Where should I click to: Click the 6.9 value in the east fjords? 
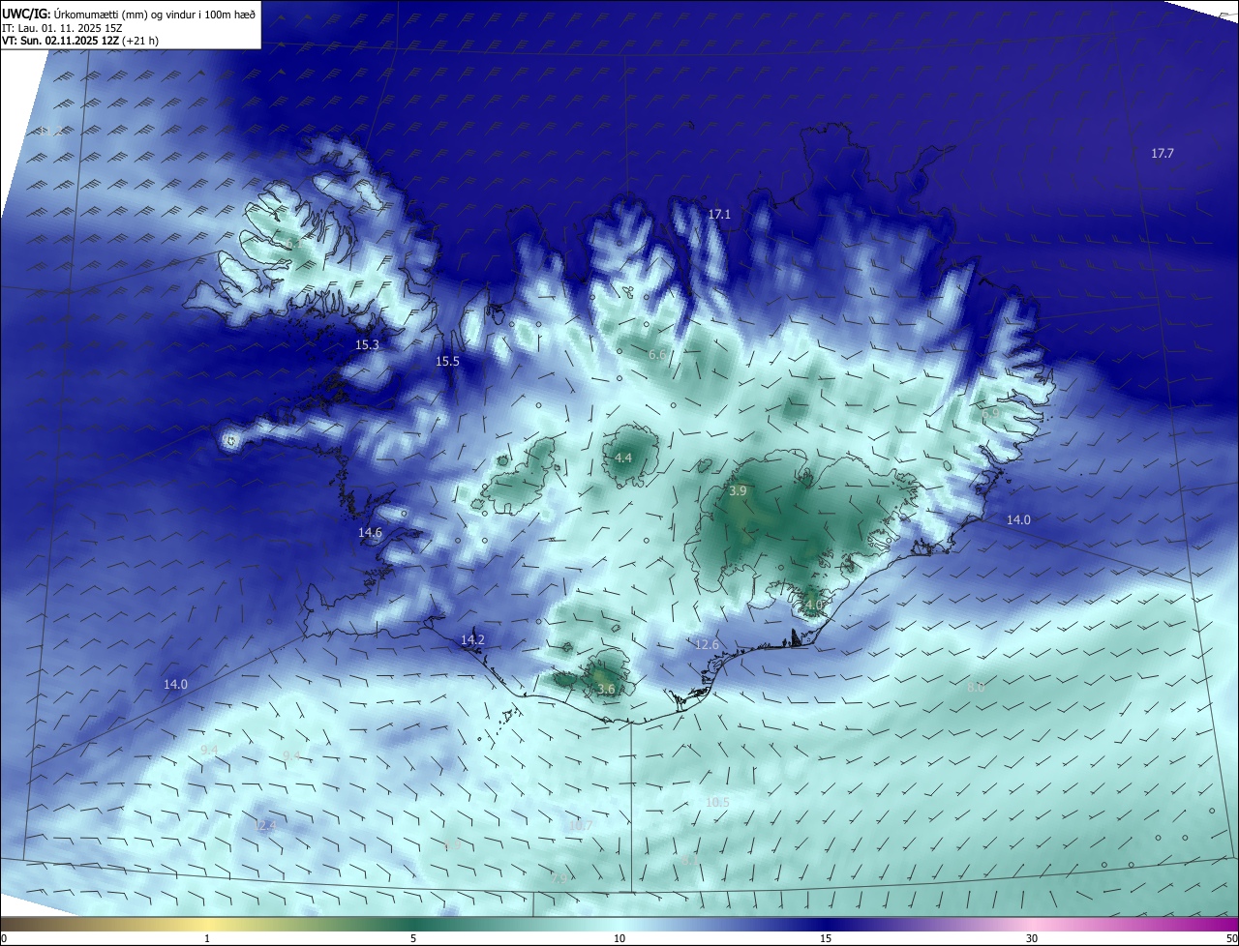coord(990,413)
